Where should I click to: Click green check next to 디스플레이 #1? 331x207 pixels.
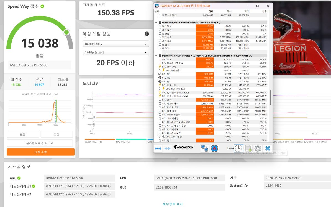(34, 186)
